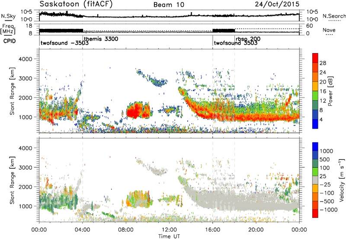Viewport: 346px width, 239px height.
Task: Click the 'Beam 10' label
Action: 169,5
